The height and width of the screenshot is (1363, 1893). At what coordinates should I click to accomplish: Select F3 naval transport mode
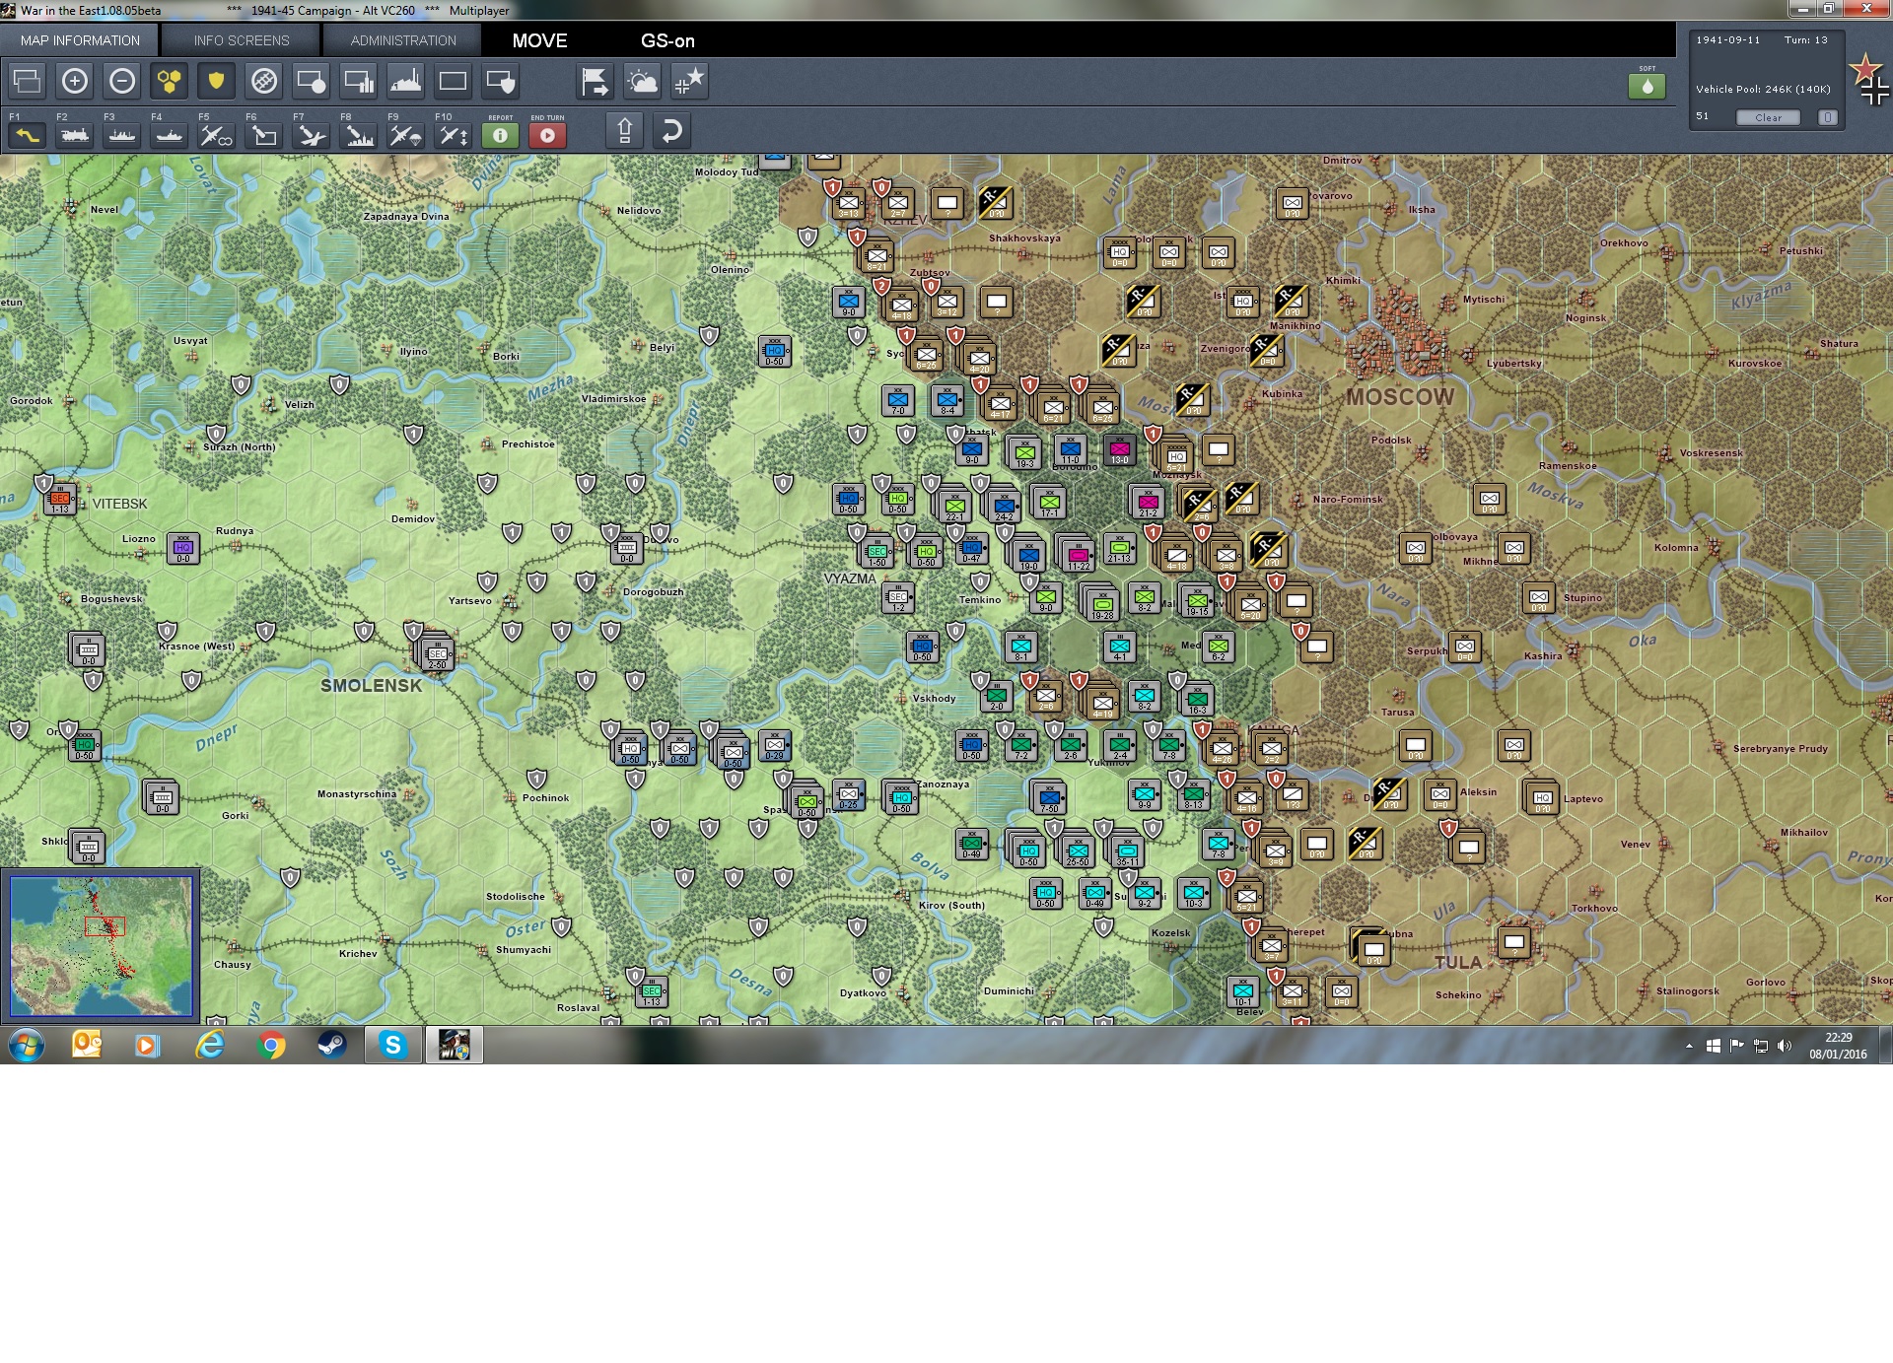click(122, 135)
